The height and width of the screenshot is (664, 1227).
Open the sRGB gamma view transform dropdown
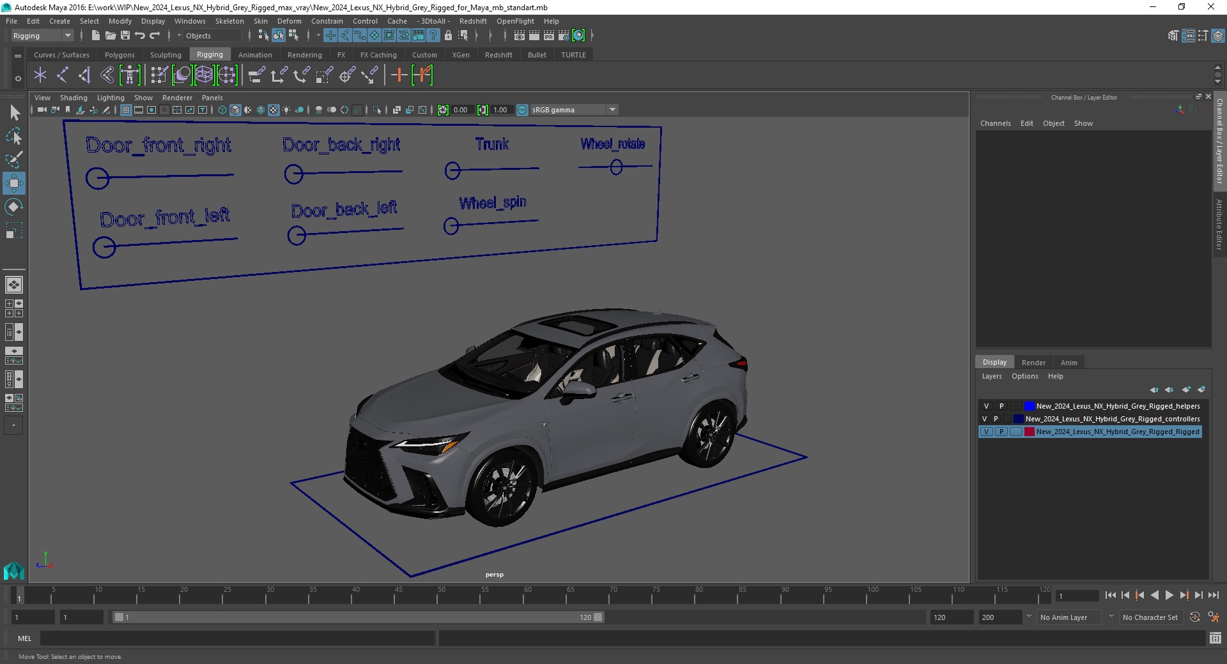pyautogui.click(x=574, y=110)
